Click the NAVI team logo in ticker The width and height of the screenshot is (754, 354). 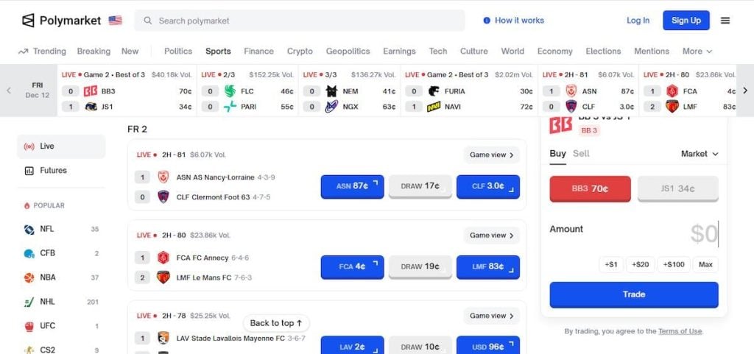point(434,107)
